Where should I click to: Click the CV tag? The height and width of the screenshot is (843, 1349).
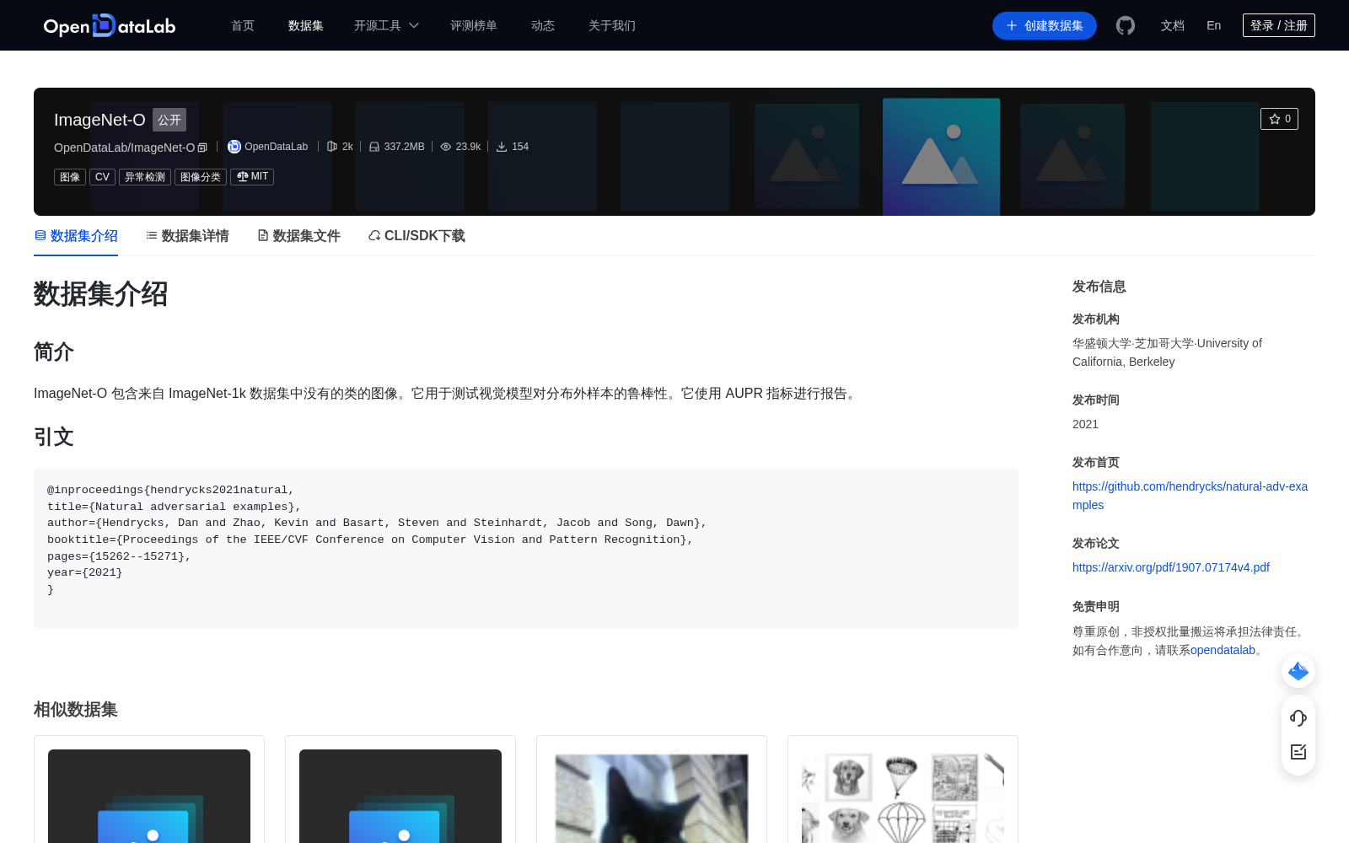pos(102,177)
